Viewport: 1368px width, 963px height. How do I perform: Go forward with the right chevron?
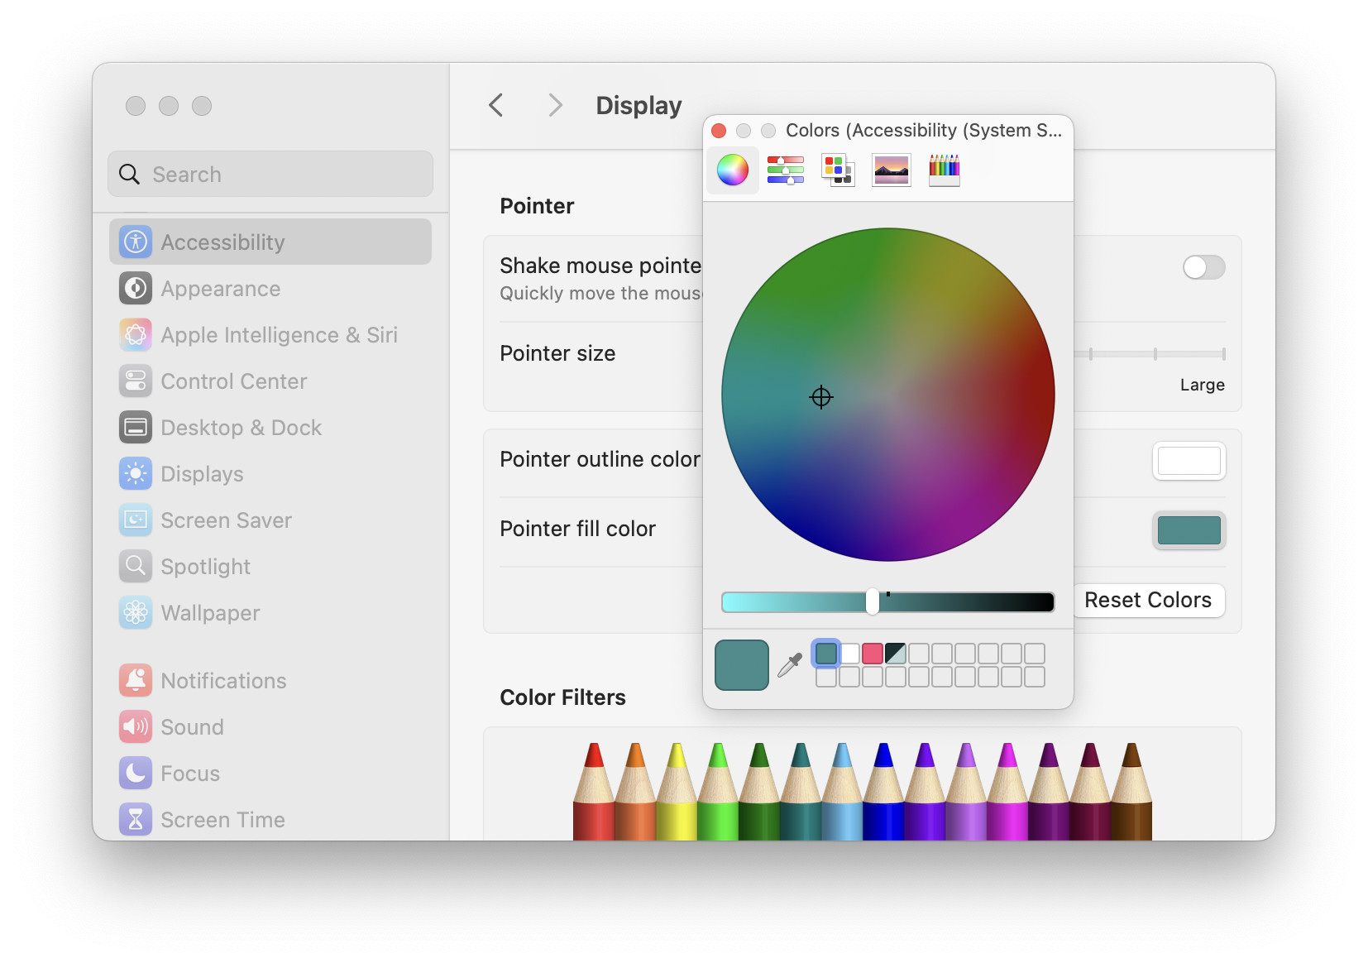[555, 105]
